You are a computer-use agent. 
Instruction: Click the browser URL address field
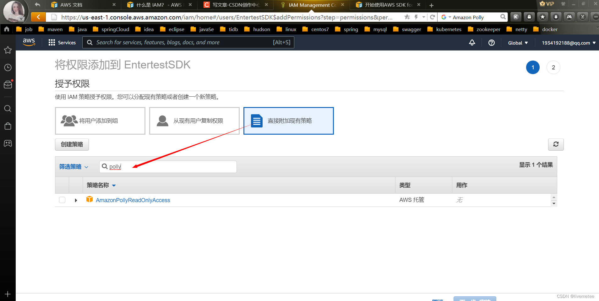pyautogui.click(x=226, y=17)
